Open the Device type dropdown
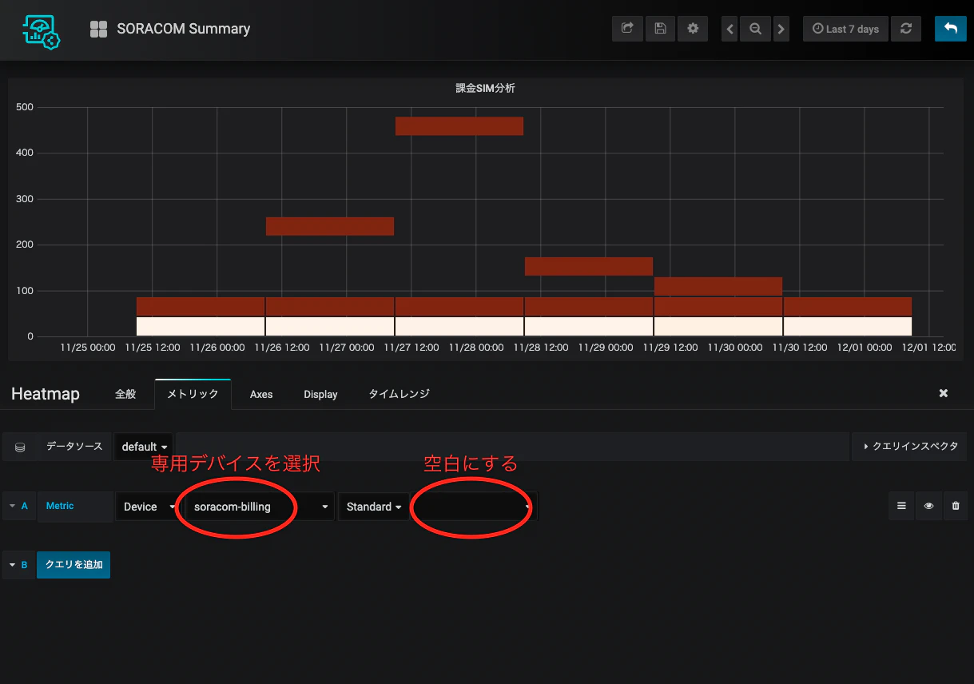 tap(149, 507)
